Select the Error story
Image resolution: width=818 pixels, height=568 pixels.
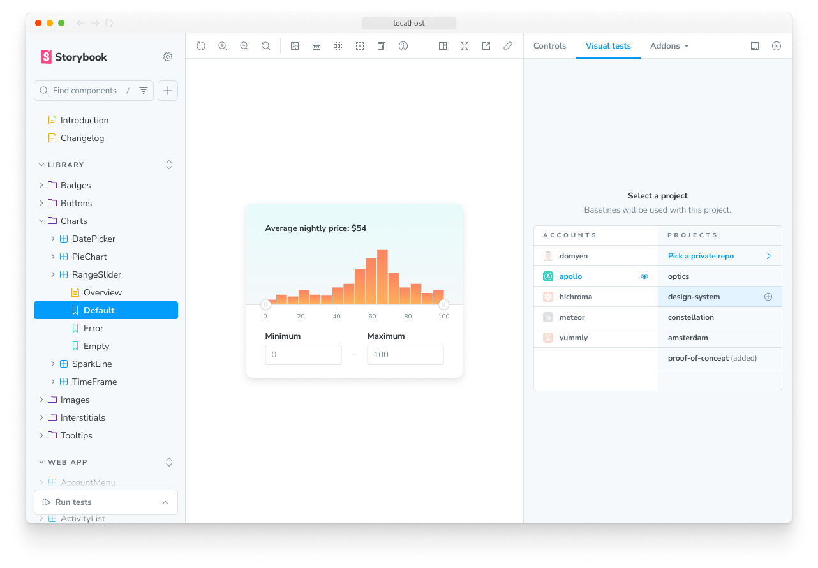point(93,328)
